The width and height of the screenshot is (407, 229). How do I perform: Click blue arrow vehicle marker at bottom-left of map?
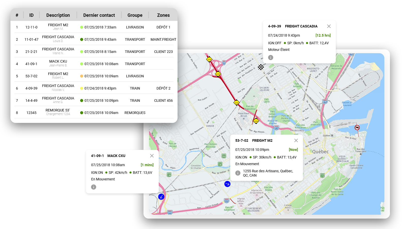point(161,196)
